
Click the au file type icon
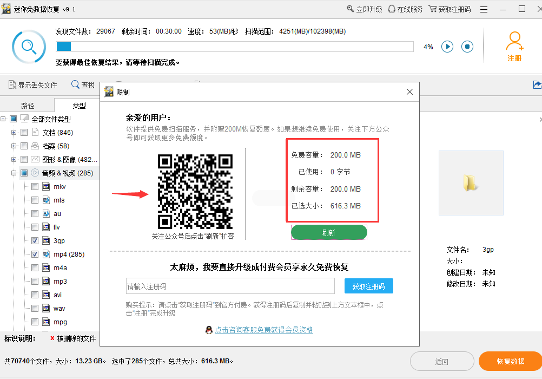46,213
